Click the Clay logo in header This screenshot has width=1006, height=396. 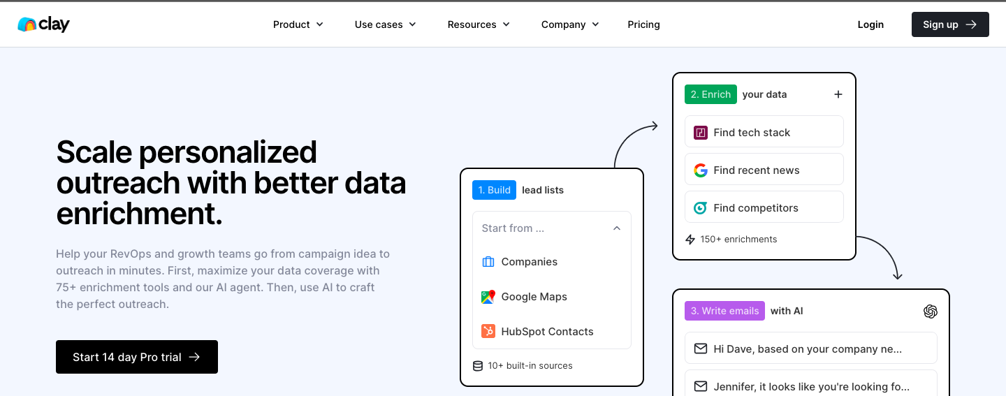tap(43, 24)
